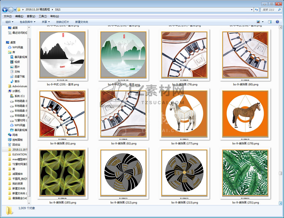Viewport: 284px width, 218px height.
Task: Select thumbnail bc-9-装饰画 (82).png
Action: pos(123,114)
